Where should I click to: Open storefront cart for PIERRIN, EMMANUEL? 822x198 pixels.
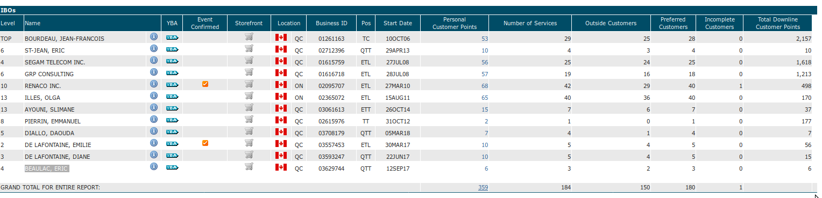(x=249, y=120)
